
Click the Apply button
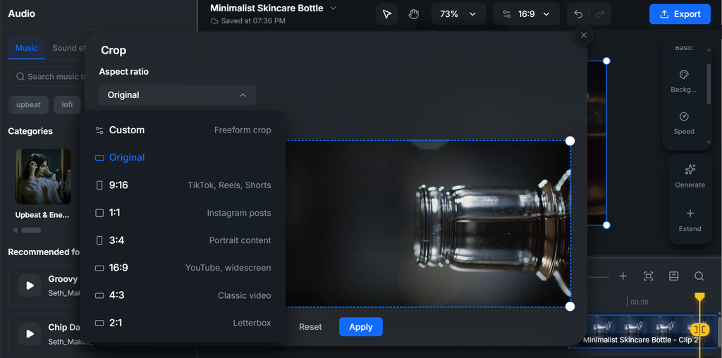[x=360, y=327]
